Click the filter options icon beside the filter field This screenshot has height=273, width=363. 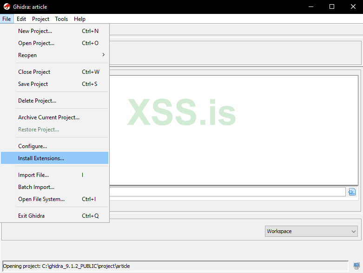pyautogui.click(x=352, y=192)
